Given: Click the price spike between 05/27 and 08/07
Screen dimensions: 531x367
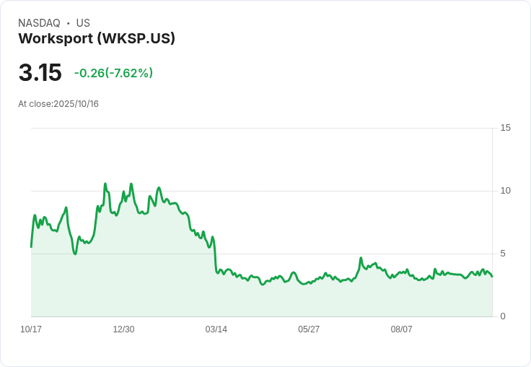Looking at the screenshot, I should coord(361,258).
